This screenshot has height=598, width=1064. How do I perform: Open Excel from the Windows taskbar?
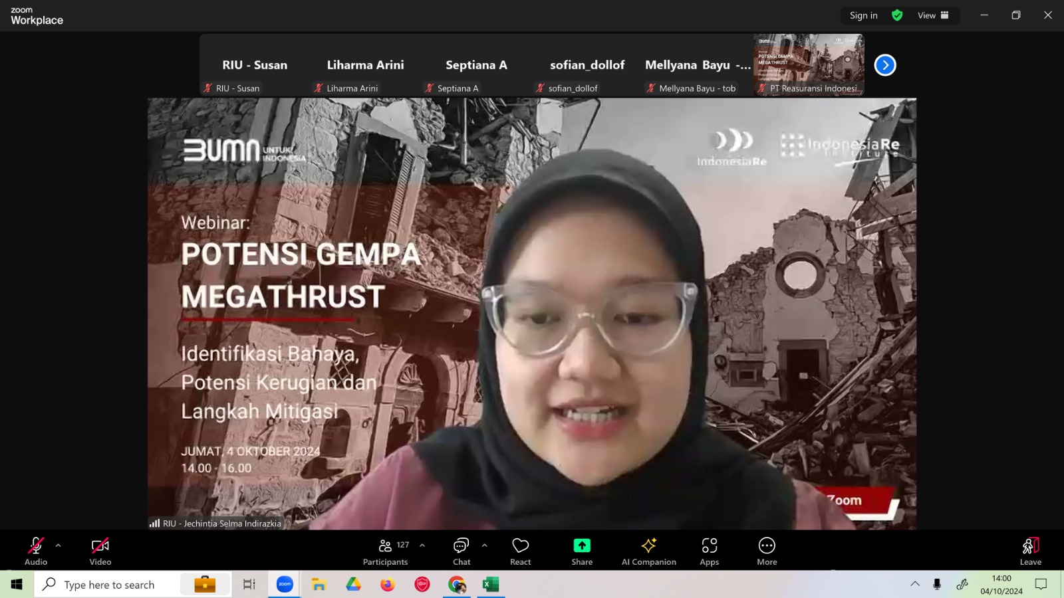click(x=491, y=585)
